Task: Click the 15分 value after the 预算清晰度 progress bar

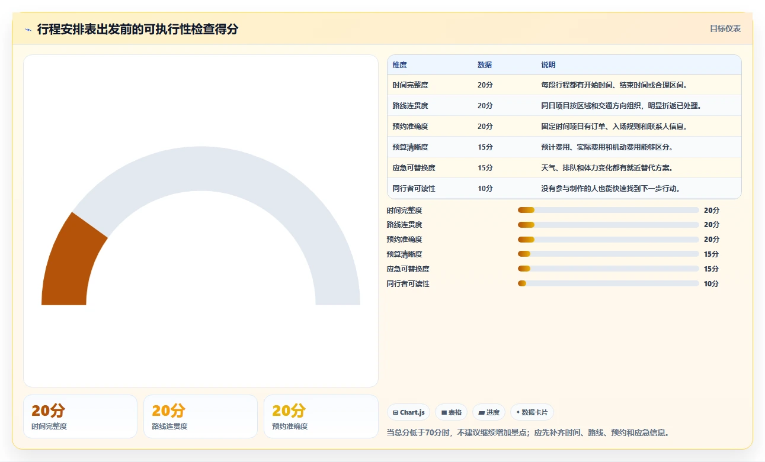Action: tap(711, 254)
